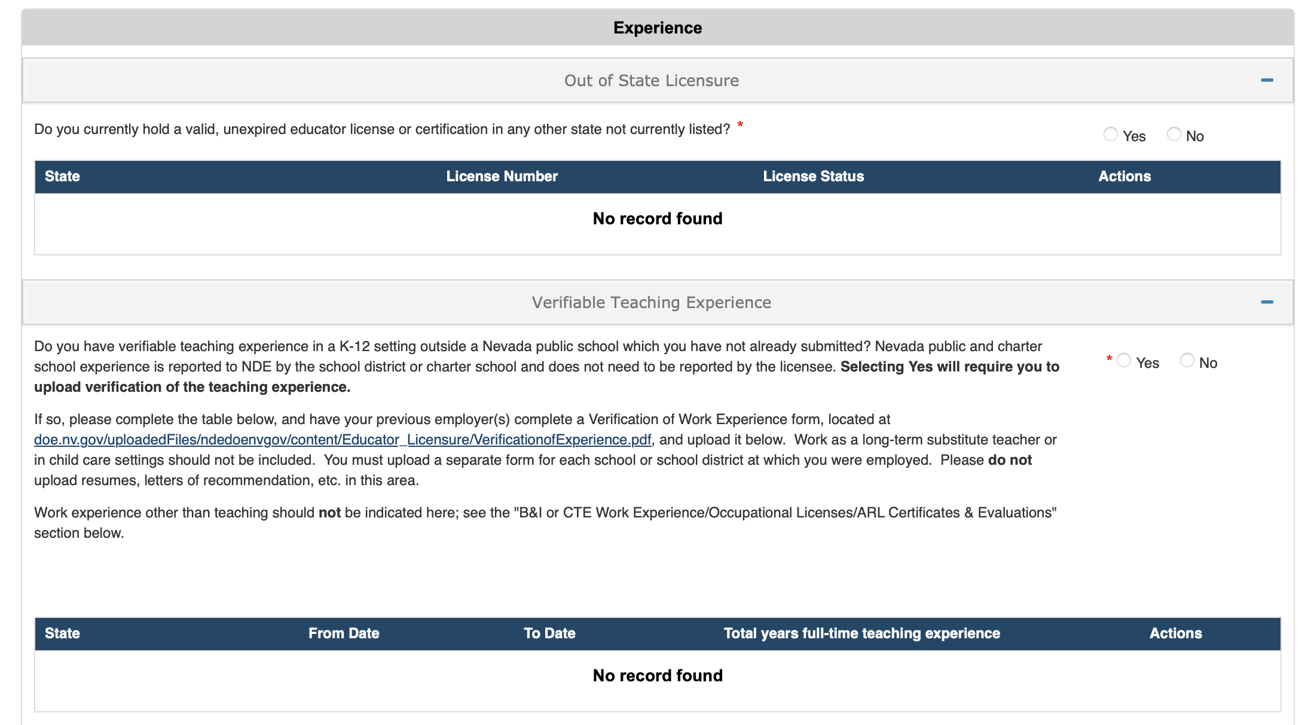The height and width of the screenshot is (725, 1314).
Task: Collapse Verifiable Teaching Experience minus icon
Action: point(1266,302)
